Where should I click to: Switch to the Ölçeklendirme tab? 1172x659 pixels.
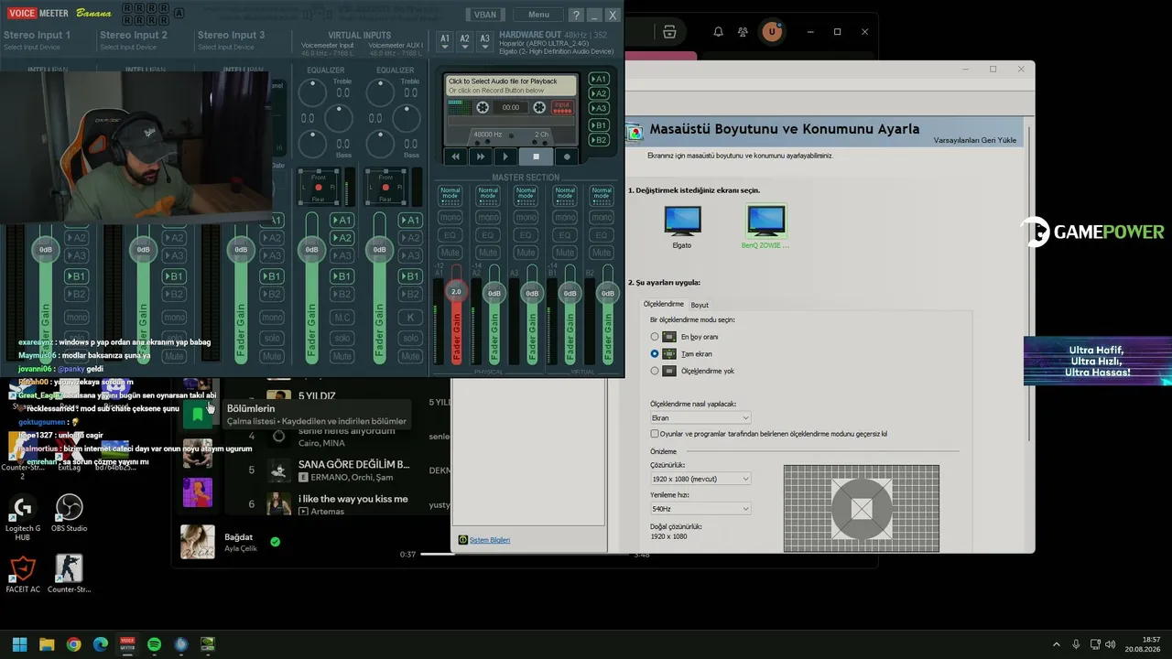click(x=664, y=304)
